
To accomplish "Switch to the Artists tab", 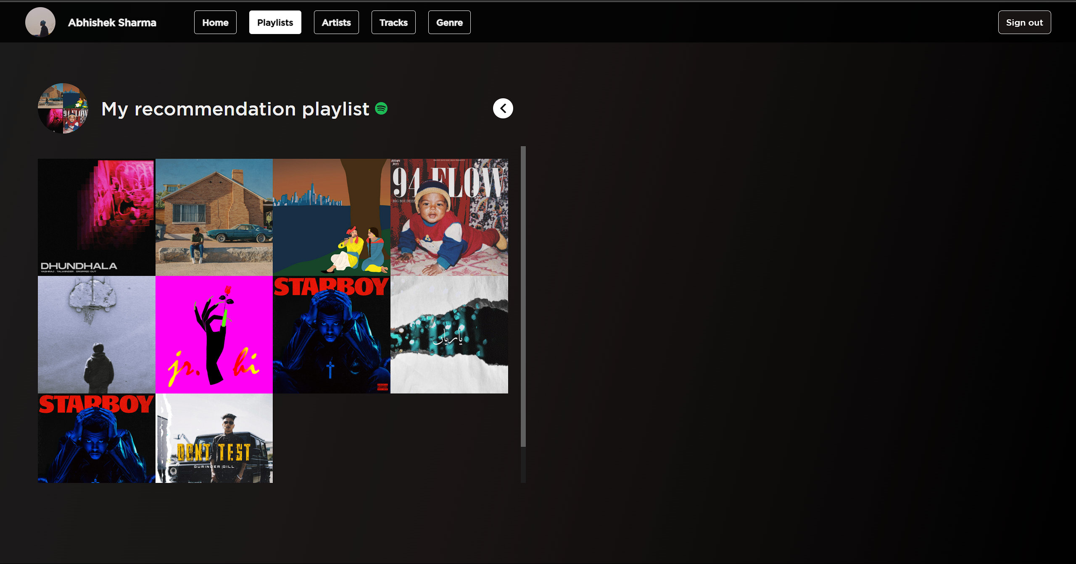I will (x=336, y=22).
